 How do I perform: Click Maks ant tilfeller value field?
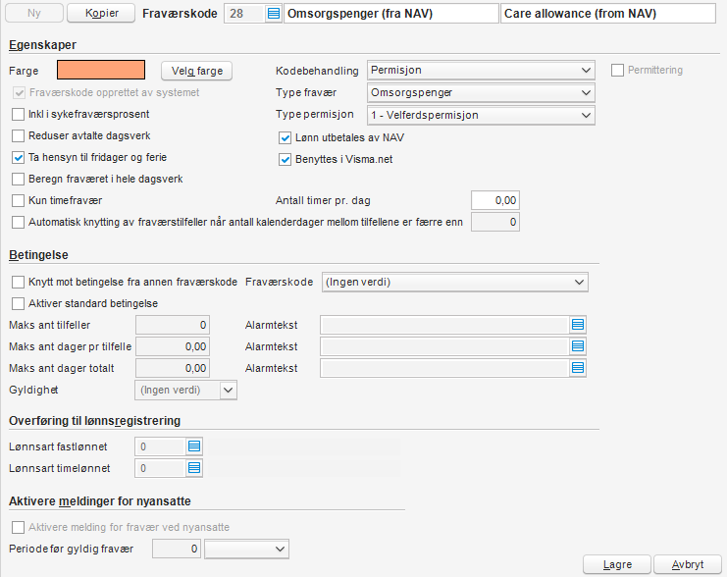[173, 325]
